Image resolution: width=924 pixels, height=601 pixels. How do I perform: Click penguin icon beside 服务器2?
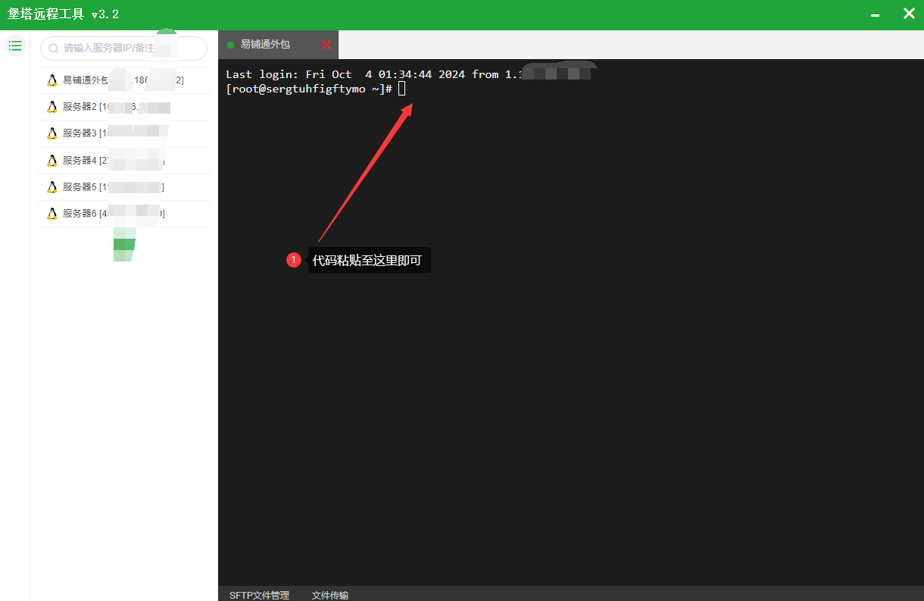click(x=52, y=107)
